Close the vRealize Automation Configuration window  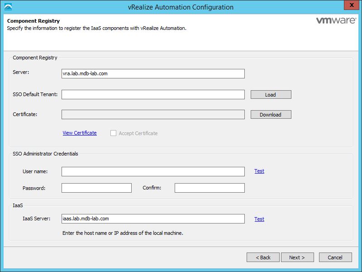pyautogui.click(x=349, y=6)
